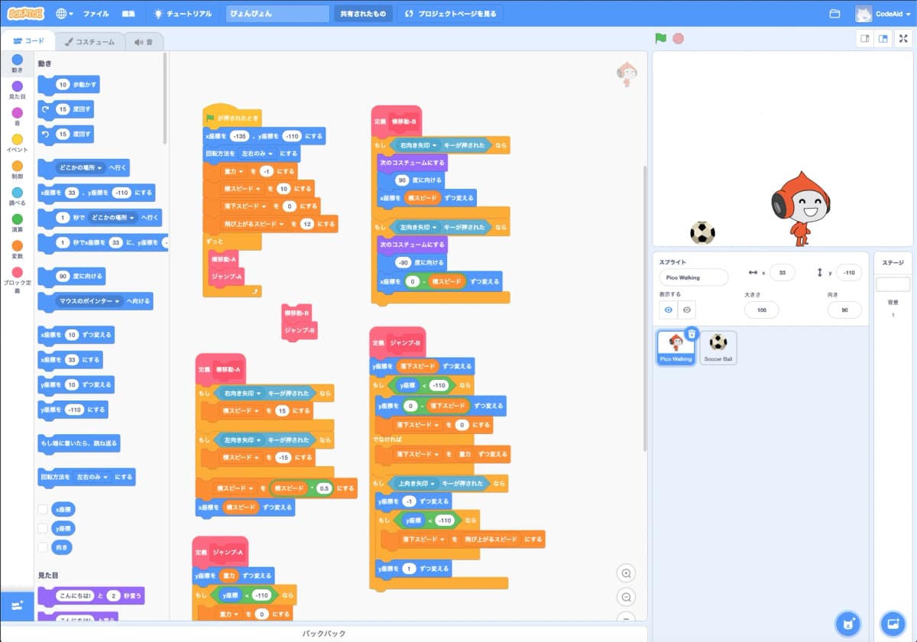Open the チュートリアル button
The height and width of the screenshot is (642, 917).
click(x=183, y=14)
